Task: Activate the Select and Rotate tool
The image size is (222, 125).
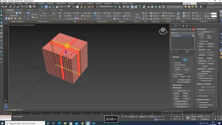Action: (x=50, y=7)
